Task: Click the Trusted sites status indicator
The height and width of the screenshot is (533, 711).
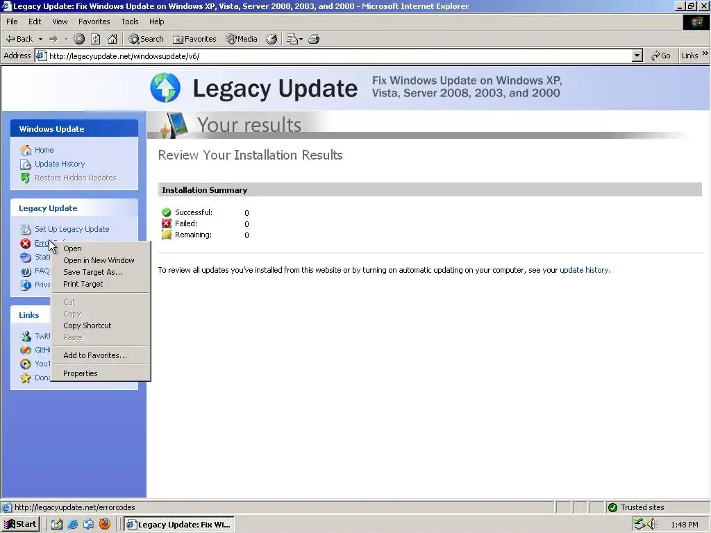Action: [637, 507]
